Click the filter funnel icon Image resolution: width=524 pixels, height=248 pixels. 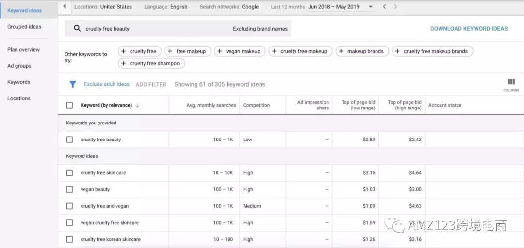click(73, 84)
